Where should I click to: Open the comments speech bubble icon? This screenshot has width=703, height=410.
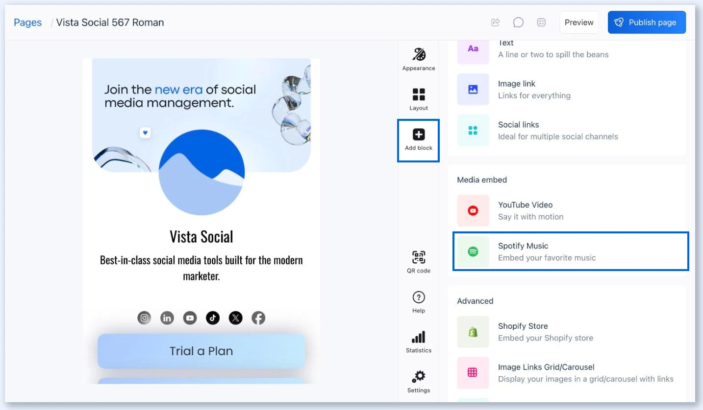point(518,23)
